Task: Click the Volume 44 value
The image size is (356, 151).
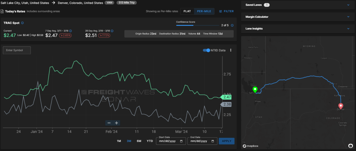Action: 198,34
